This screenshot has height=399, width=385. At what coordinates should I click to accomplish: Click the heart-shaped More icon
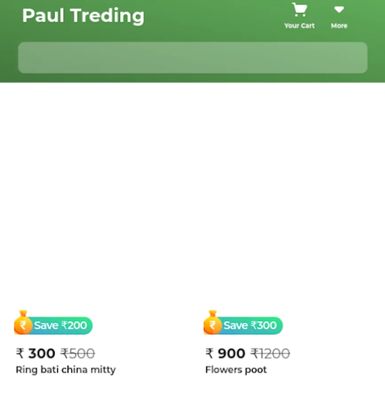(x=339, y=10)
